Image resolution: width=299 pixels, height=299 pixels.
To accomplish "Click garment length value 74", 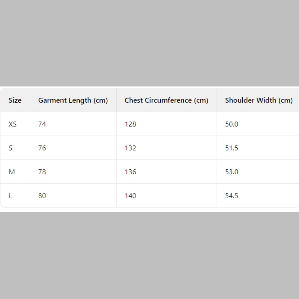I will [42, 124].
